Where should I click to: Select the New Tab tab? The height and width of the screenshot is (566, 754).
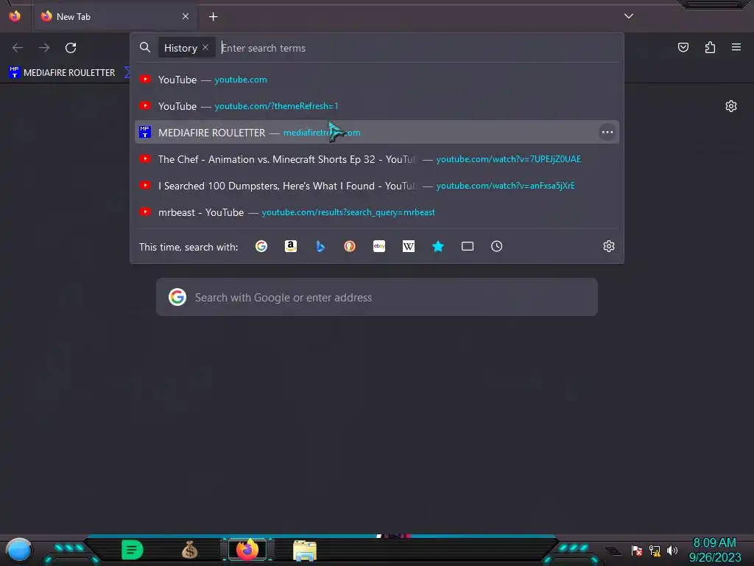pyautogui.click(x=115, y=17)
